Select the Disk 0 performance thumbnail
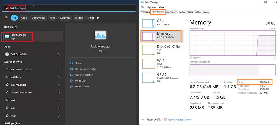 tap(148, 50)
